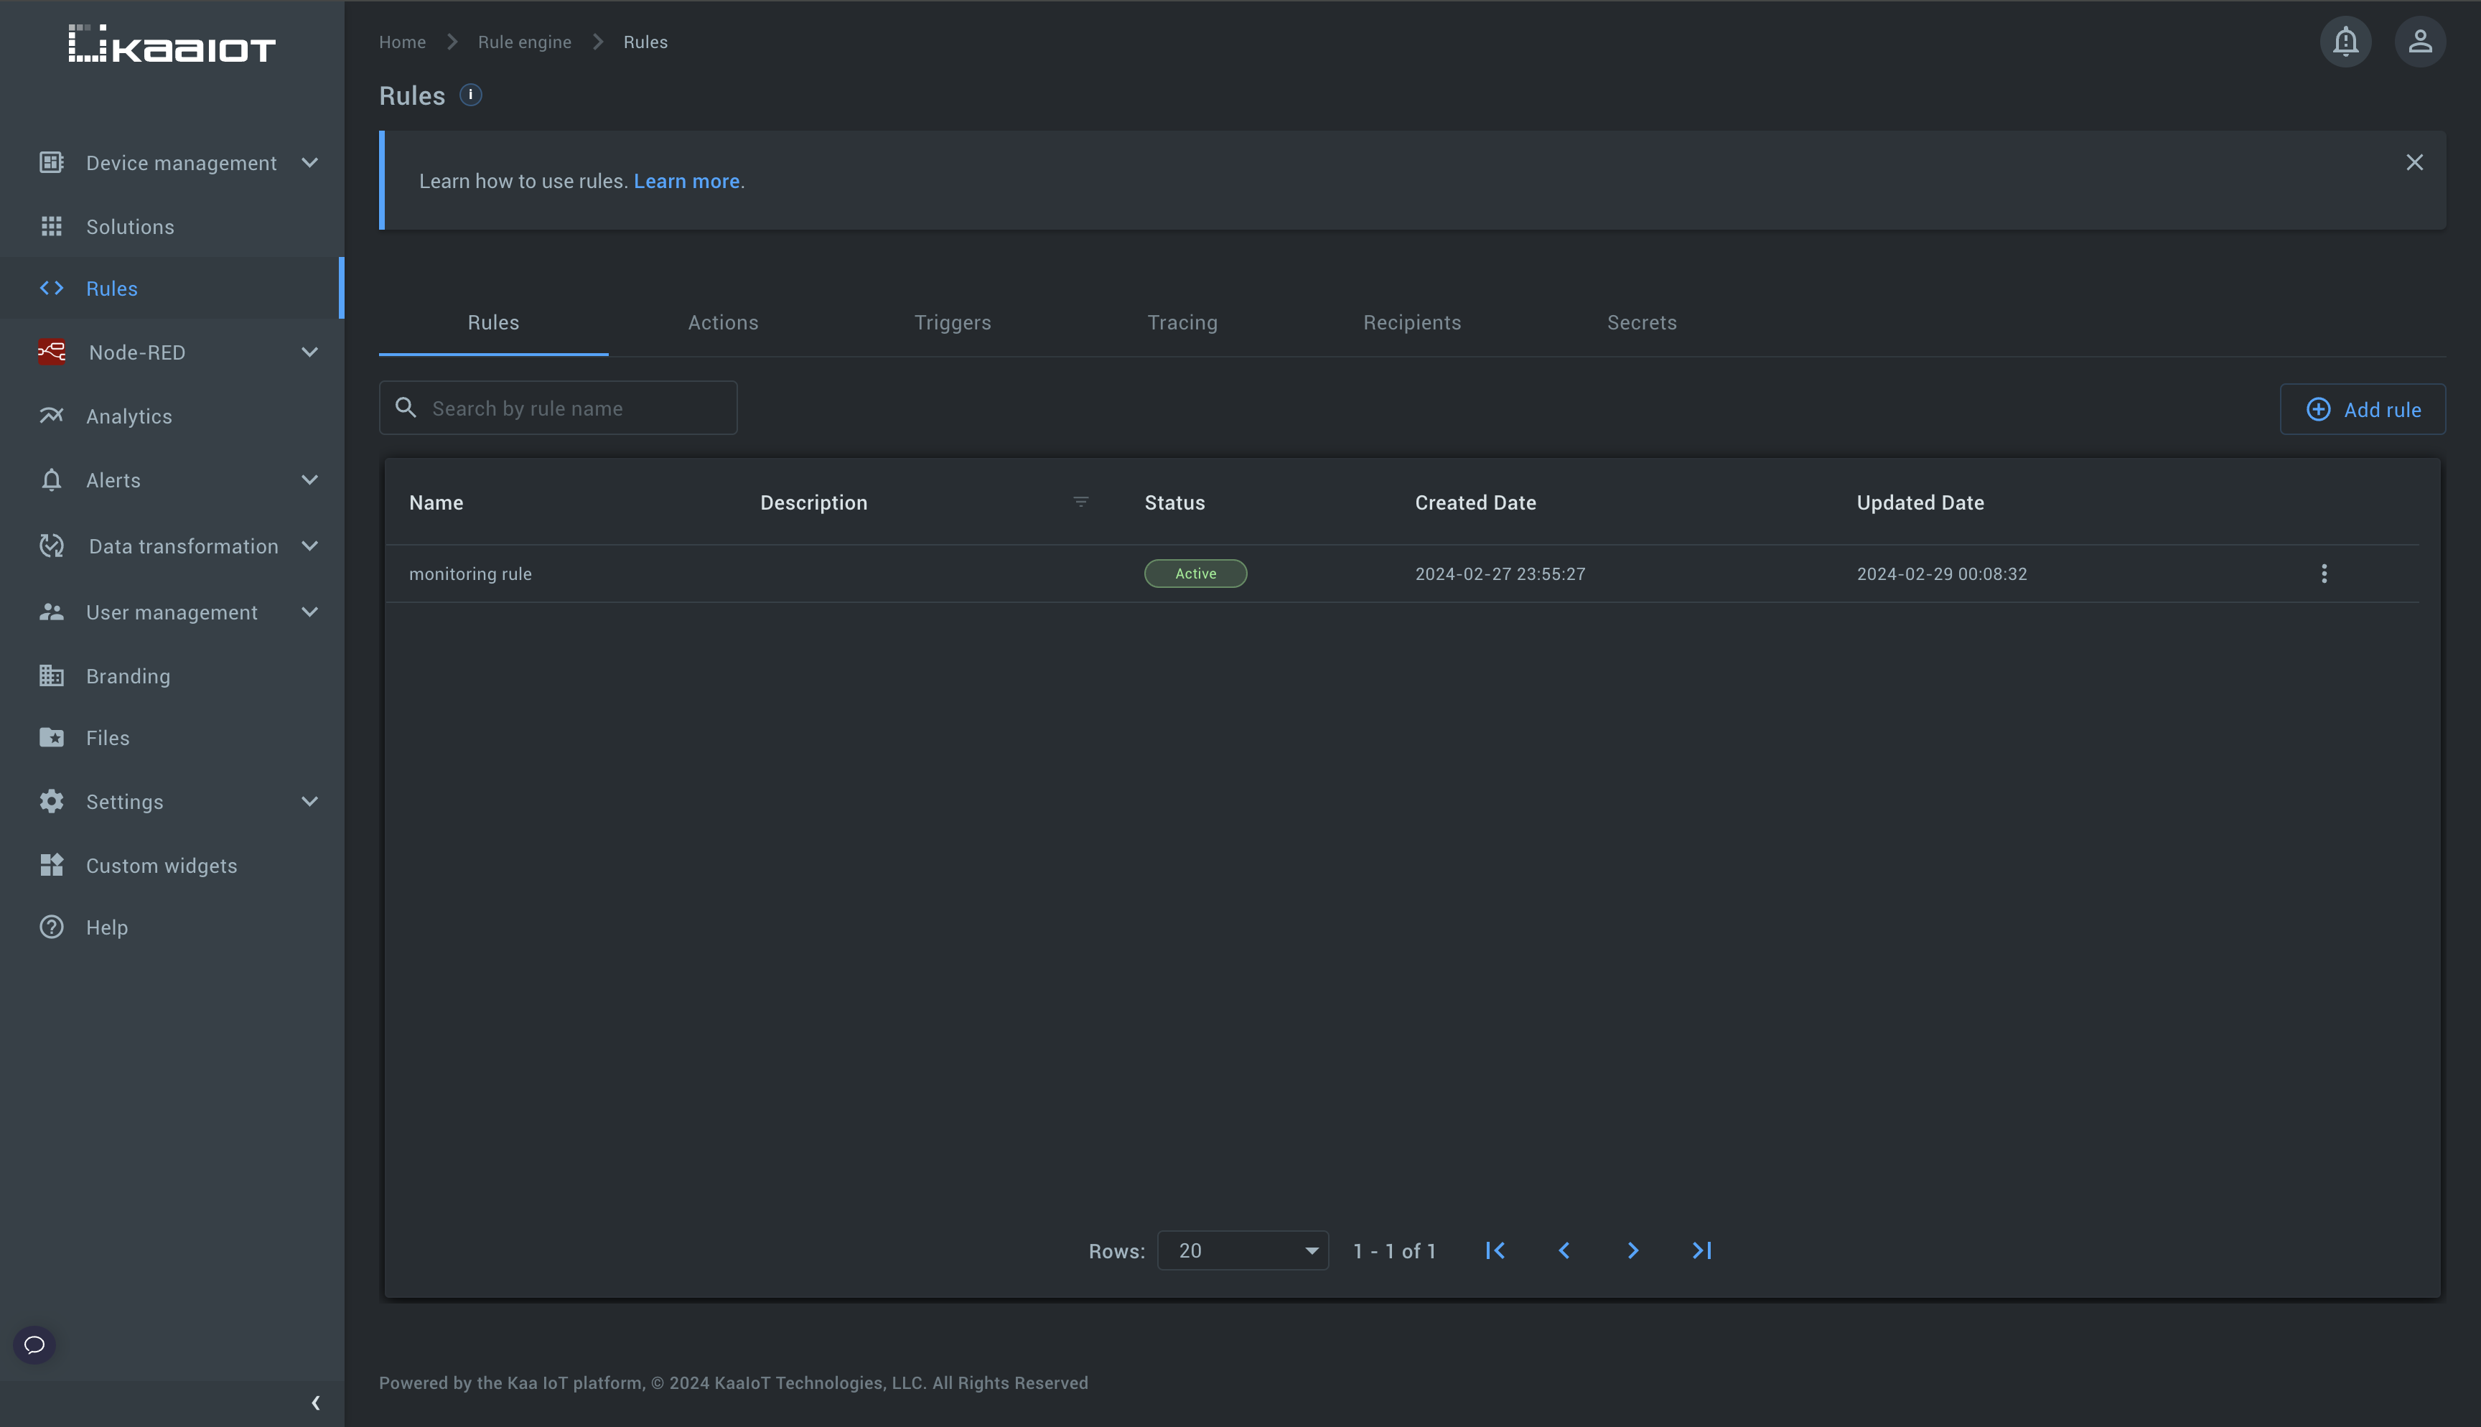Open Analytics in sidebar
This screenshot has width=2481, height=1427.
(172, 416)
